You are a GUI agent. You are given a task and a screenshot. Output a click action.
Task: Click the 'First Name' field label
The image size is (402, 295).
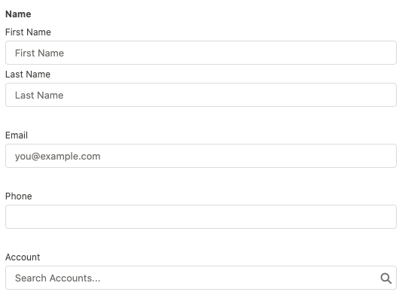[28, 32]
